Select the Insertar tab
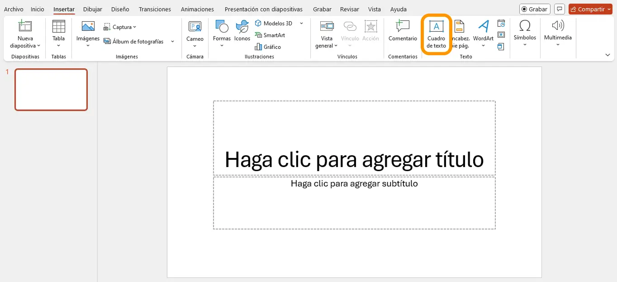This screenshot has height=282, width=617. [x=64, y=9]
